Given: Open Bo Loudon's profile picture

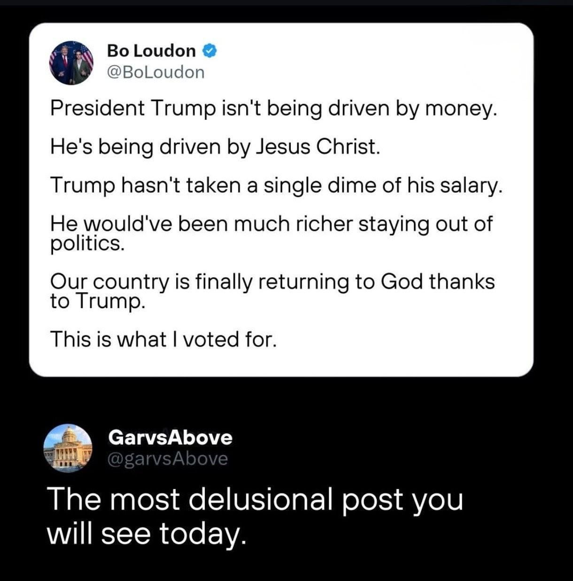Looking at the screenshot, I should pyautogui.click(x=72, y=62).
